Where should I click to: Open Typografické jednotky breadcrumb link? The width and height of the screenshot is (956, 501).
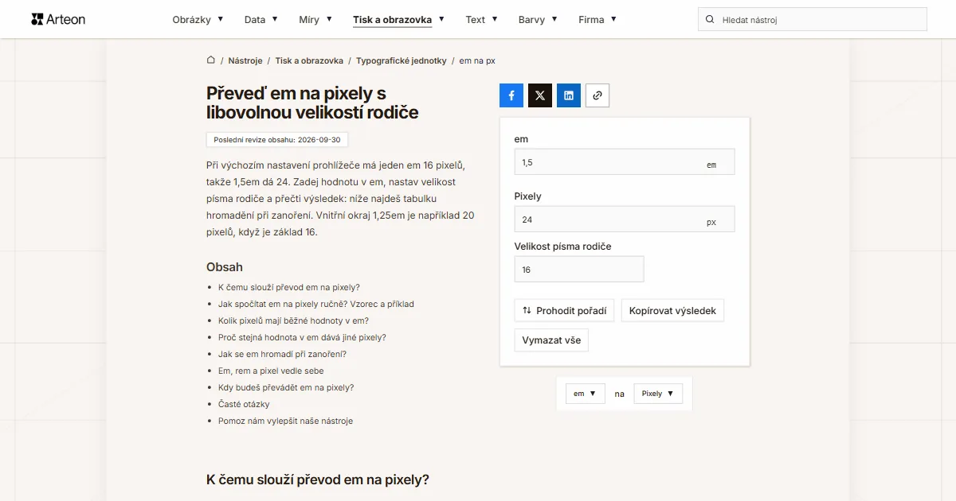point(402,60)
